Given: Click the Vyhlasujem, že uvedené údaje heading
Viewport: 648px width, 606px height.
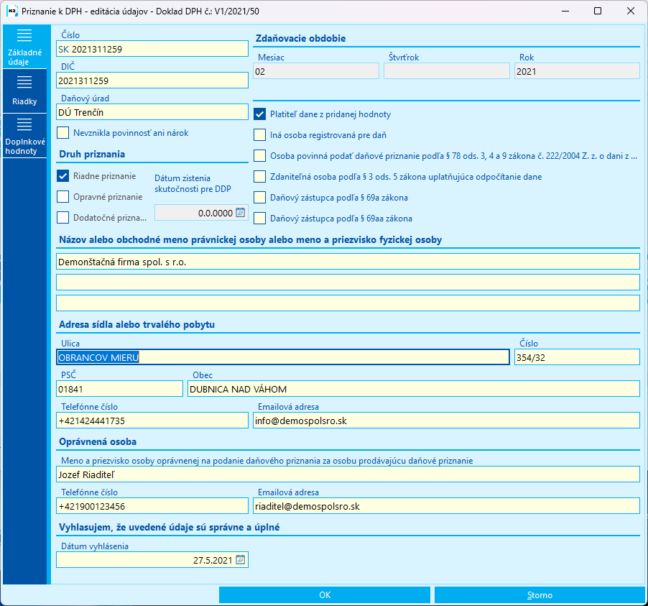Looking at the screenshot, I should click(x=170, y=528).
